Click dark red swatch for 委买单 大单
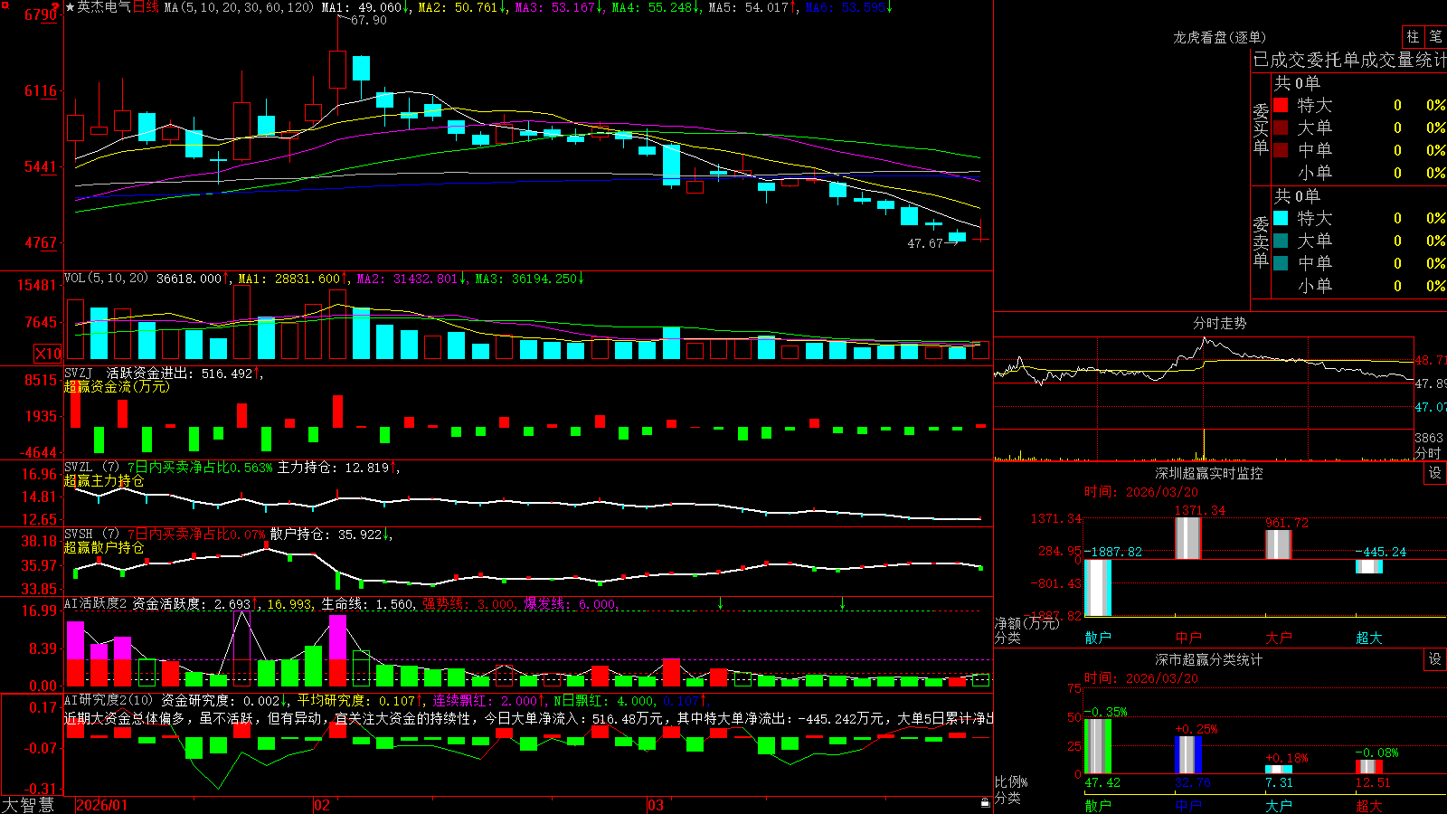Image resolution: width=1447 pixels, height=814 pixels. click(1281, 128)
